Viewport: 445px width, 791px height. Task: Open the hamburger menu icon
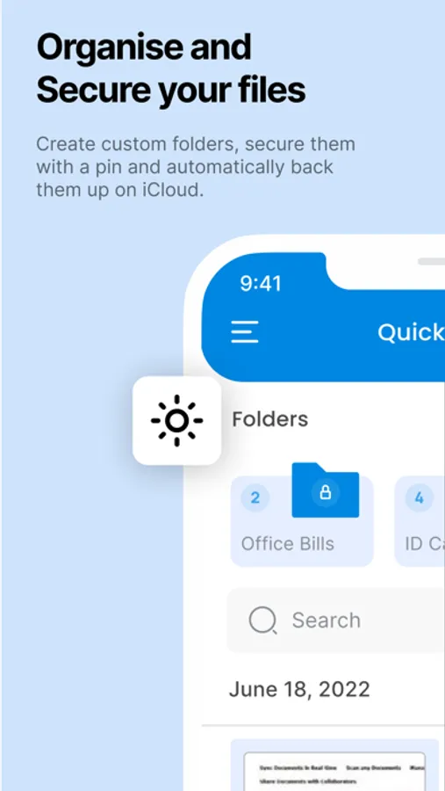coord(245,332)
